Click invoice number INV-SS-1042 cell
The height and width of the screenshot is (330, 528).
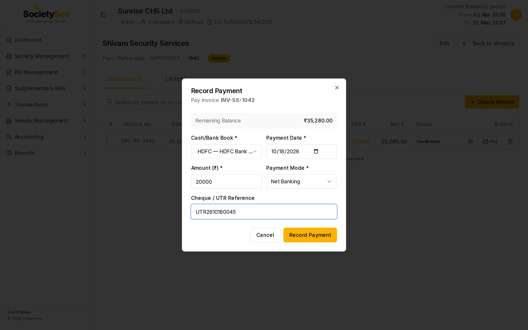138,141
